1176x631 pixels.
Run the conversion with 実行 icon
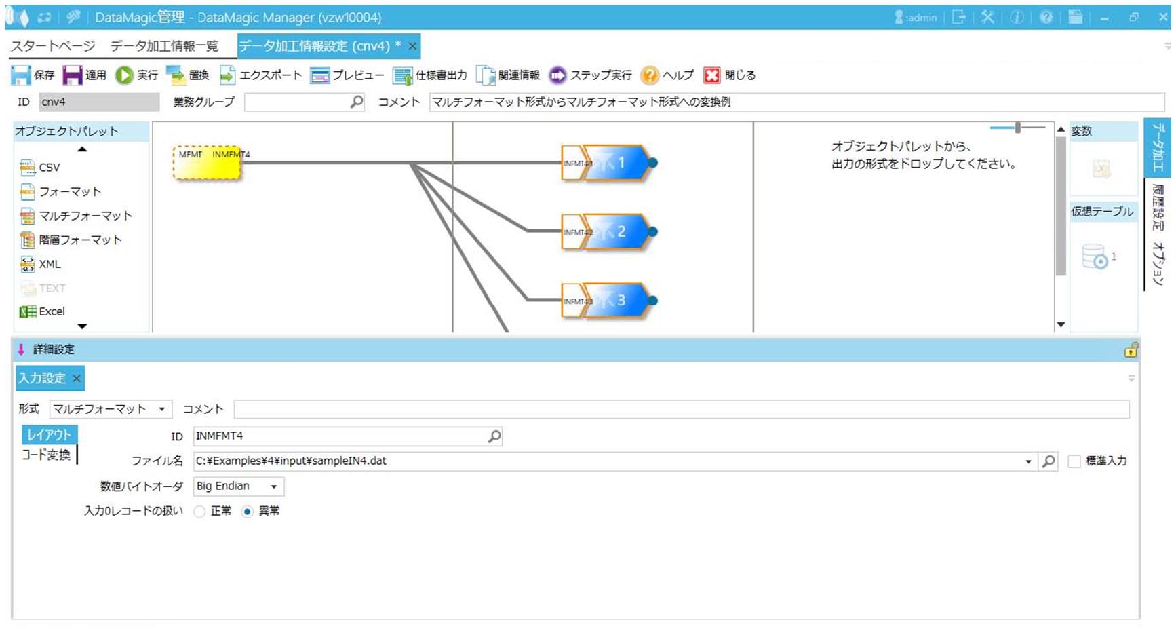124,75
